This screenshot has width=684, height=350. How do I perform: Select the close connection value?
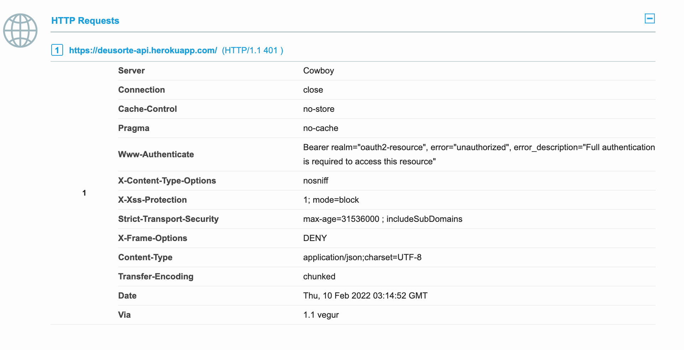313,90
